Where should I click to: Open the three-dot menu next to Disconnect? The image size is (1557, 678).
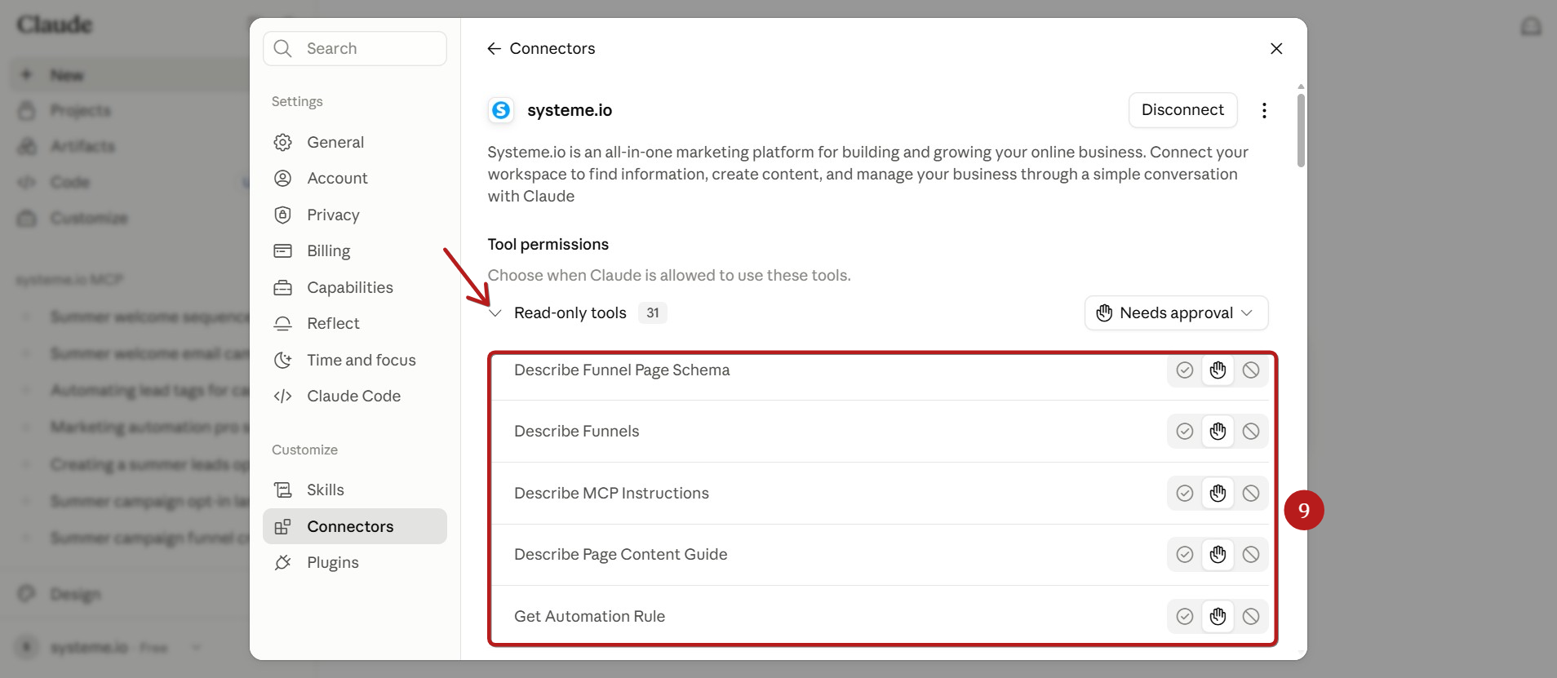(1264, 110)
